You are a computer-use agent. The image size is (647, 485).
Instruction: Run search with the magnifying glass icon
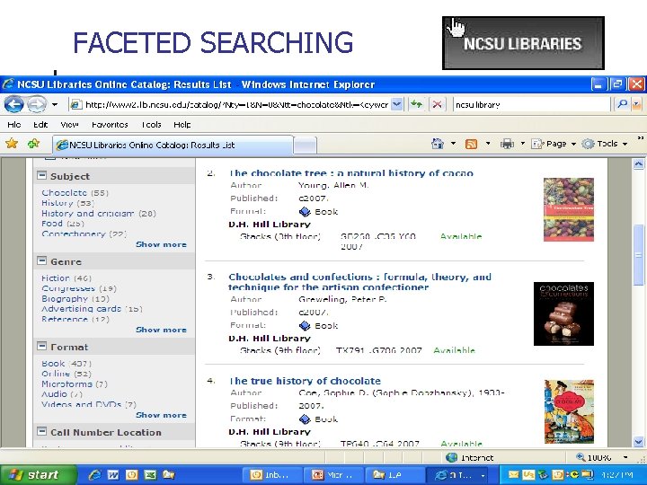(622, 105)
